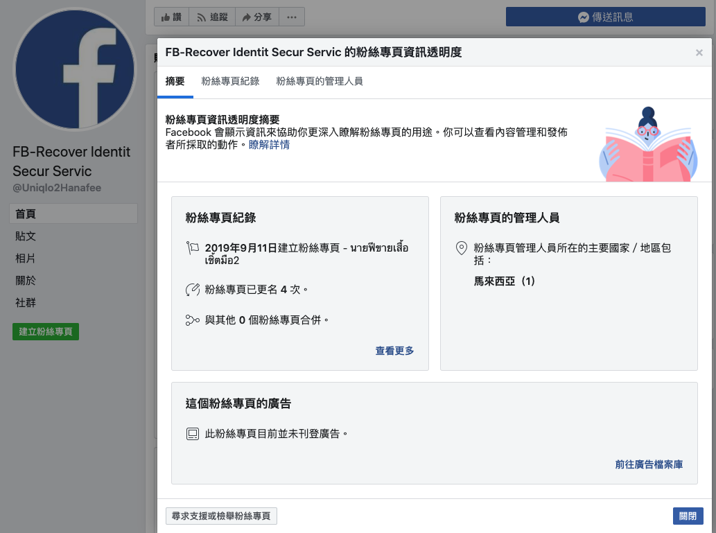Switch to the 粉絲專頁紀錄 tab
This screenshot has width=716, height=533.
pyautogui.click(x=231, y=81)
